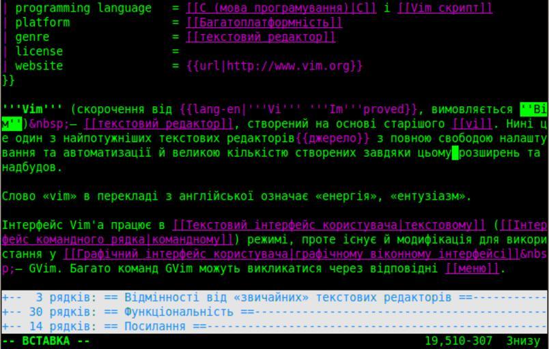The image size is (549, 349).
Task: Click the [[текстовий редактор]] genre value
Action: (x=261, y=37)
